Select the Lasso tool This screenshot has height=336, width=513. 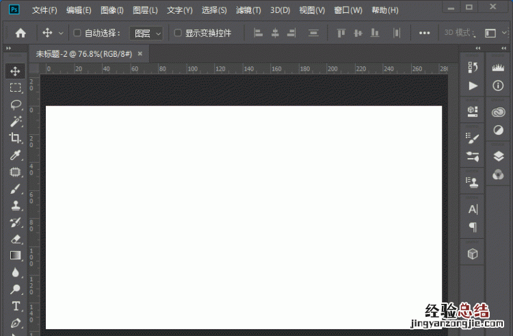tap(15, 105)
